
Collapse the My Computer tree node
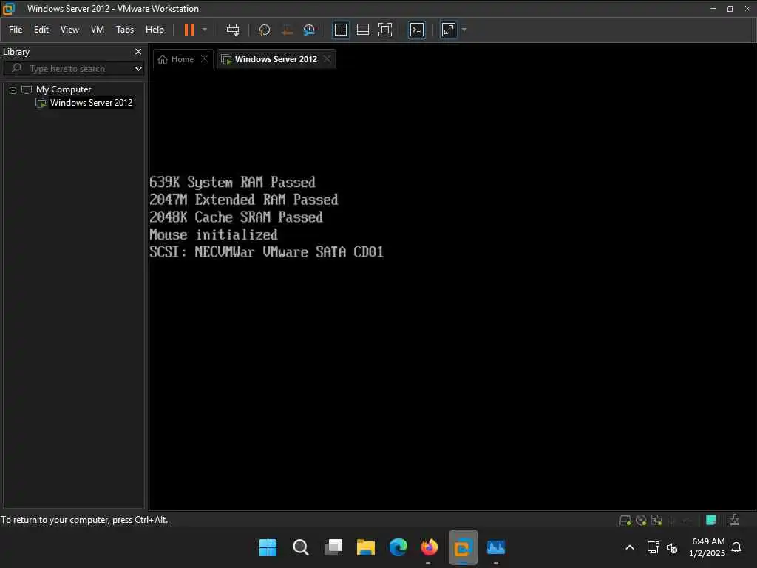pos(13,90)
